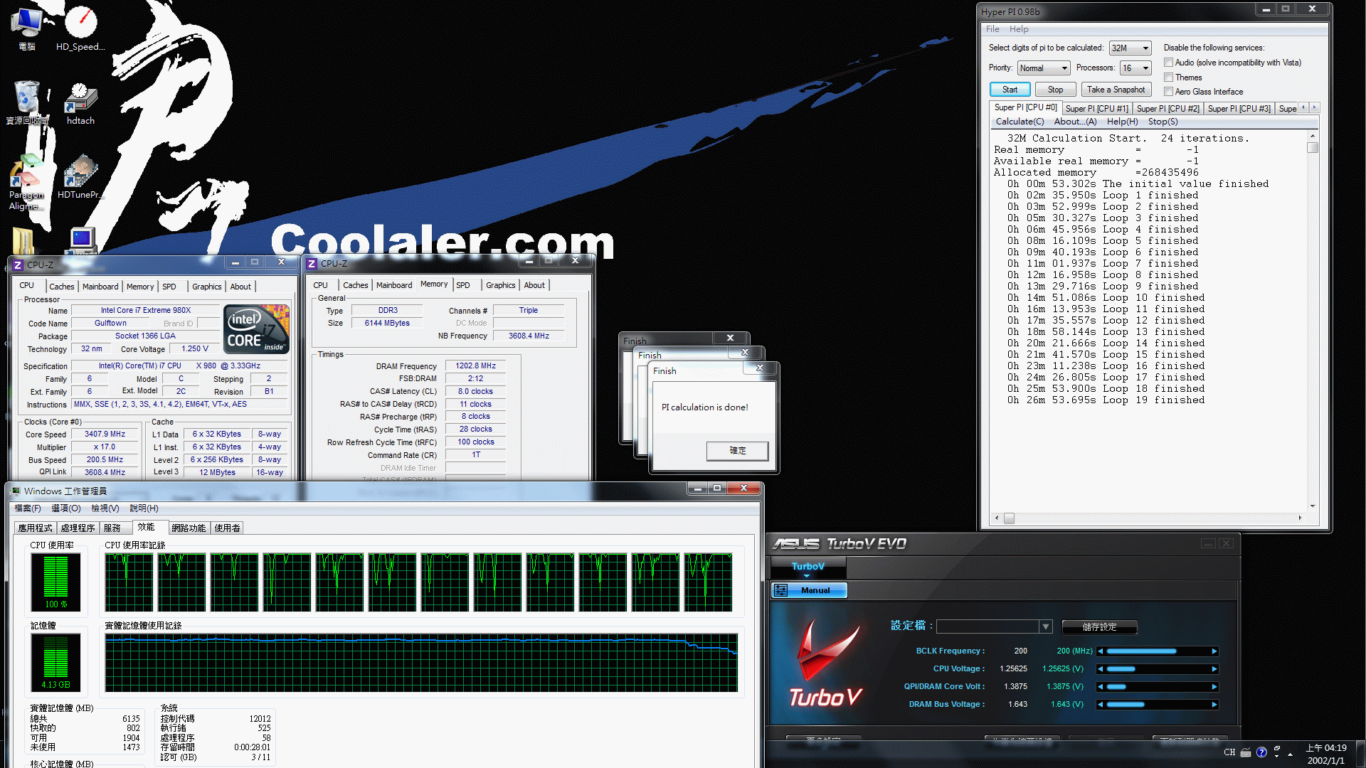Click the Intel Core i7 logo in CPU-Z
The width and height of the screenshot is (1366, 768).
point(256,329)
